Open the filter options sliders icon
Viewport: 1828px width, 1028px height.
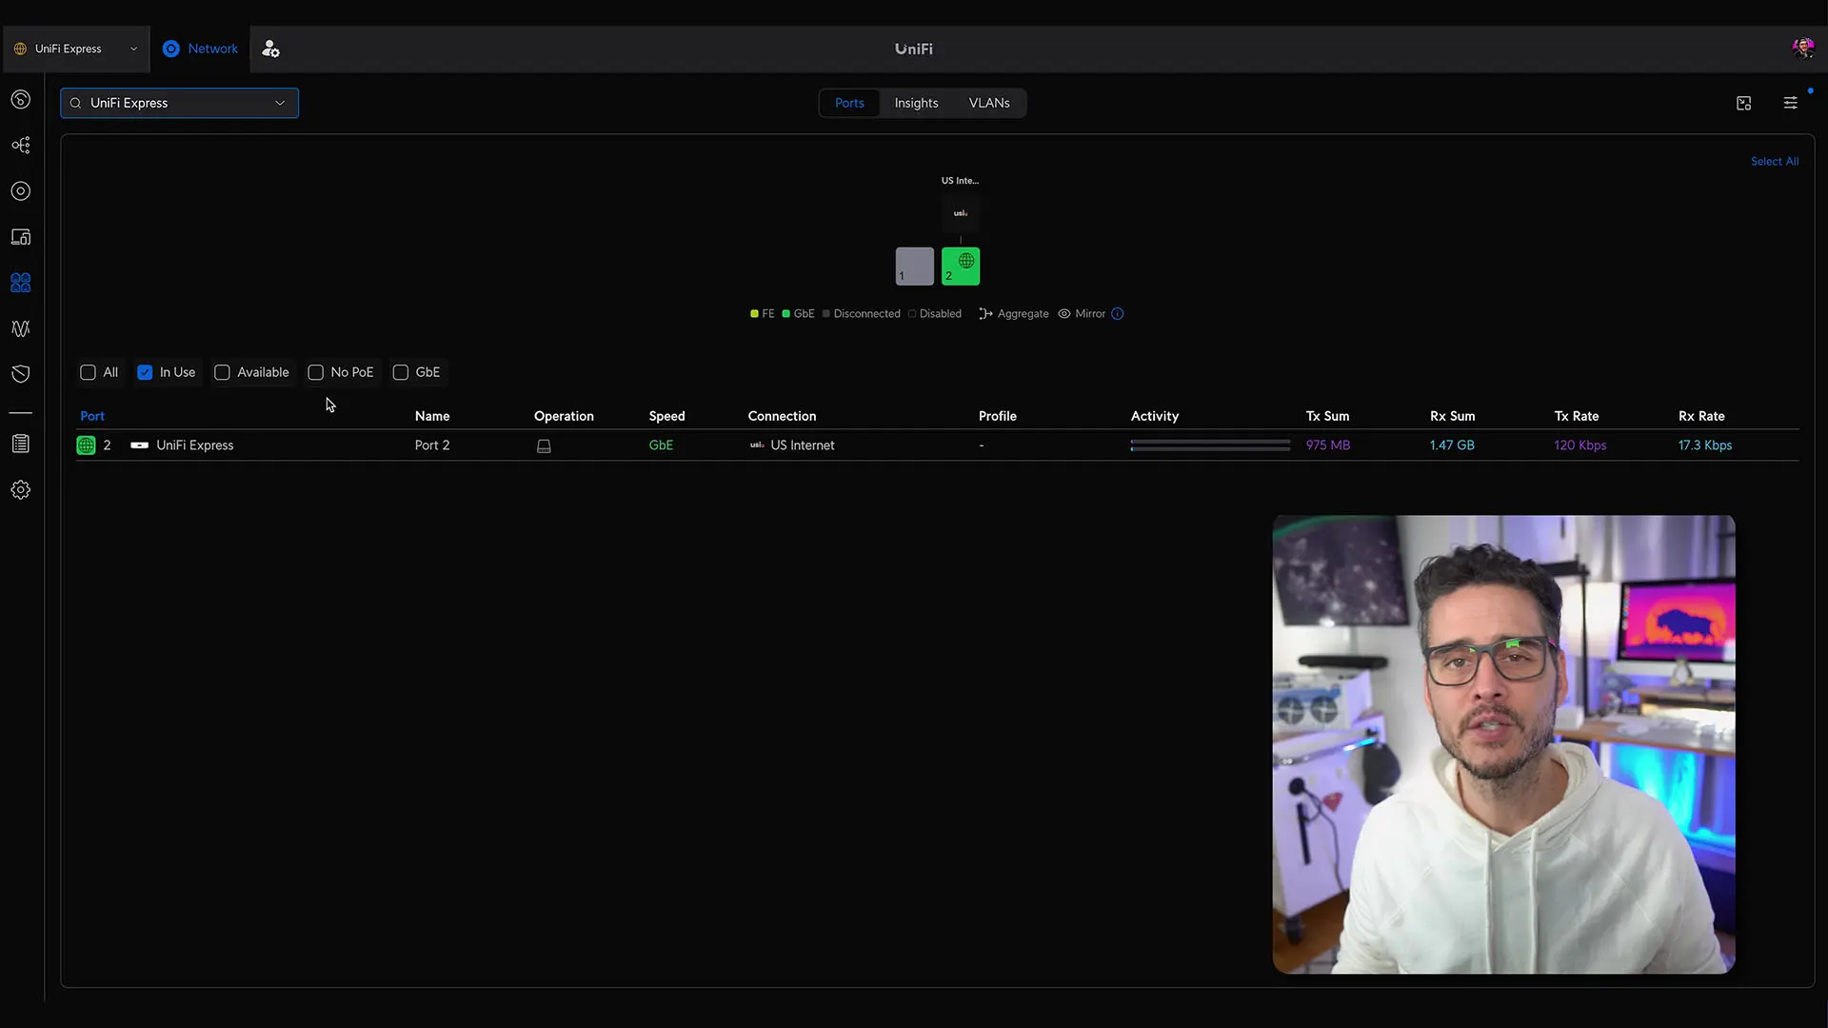tap(1790, 103)
